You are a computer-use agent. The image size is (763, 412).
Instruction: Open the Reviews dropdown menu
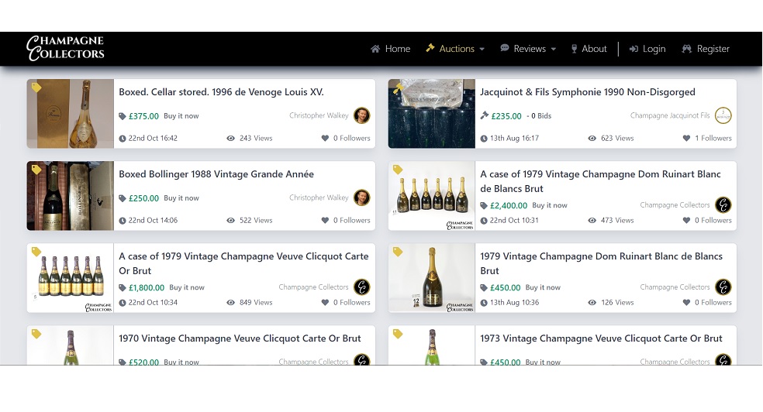coord(528,49)
